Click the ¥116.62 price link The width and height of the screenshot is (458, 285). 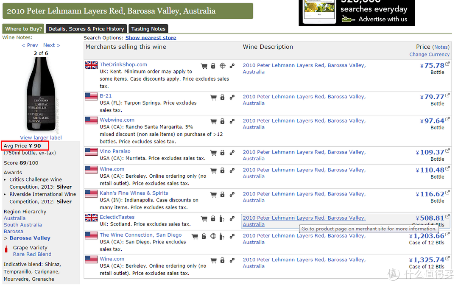(x=430, y=194)
